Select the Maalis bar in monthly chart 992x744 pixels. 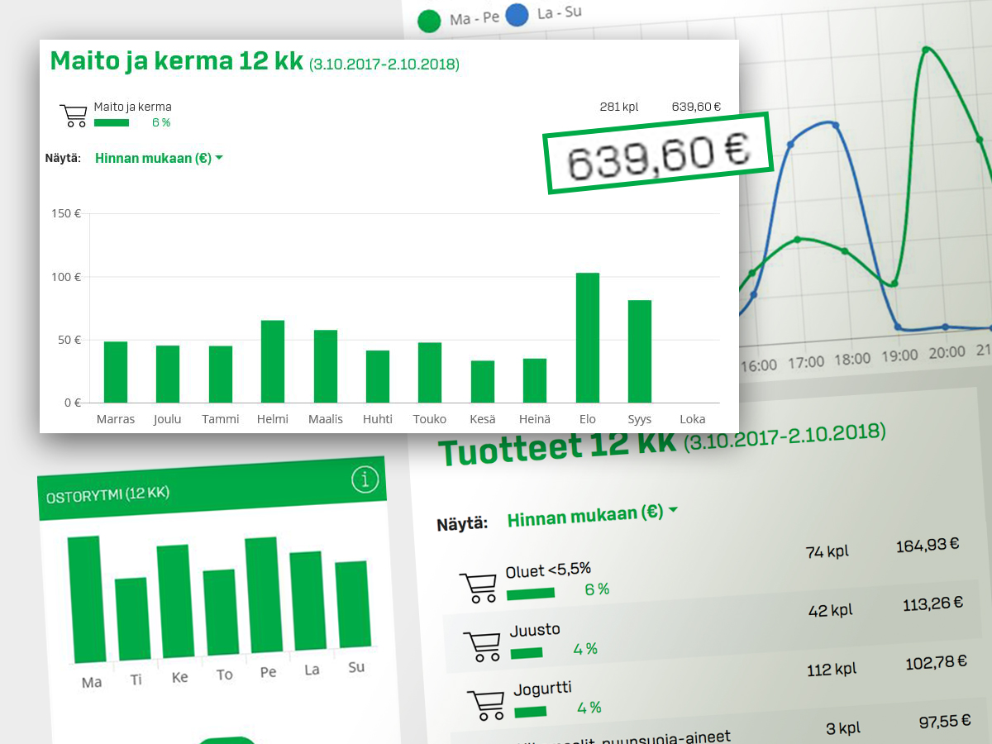point(326,366)
